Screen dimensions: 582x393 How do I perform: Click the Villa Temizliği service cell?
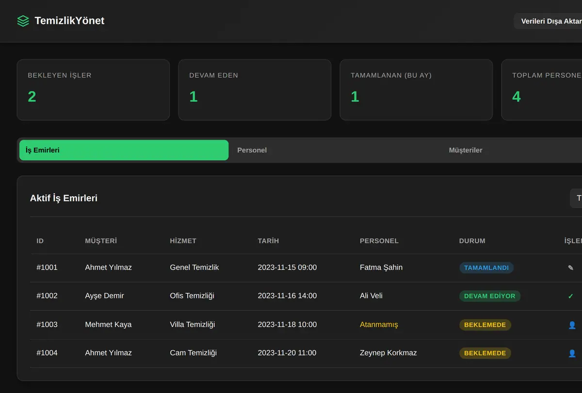193,325
